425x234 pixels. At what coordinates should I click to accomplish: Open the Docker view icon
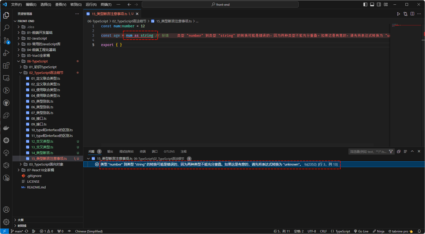pyautogui.click(x=6, y=128)
